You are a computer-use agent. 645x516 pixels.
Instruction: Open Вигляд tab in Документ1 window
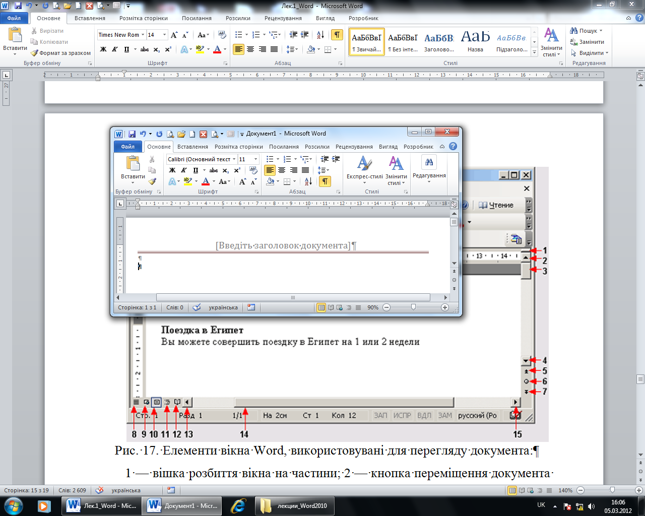(388, 147)
